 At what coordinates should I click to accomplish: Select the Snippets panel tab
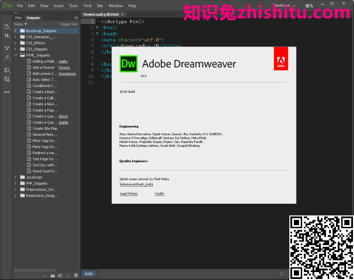[x=33, y=18]
